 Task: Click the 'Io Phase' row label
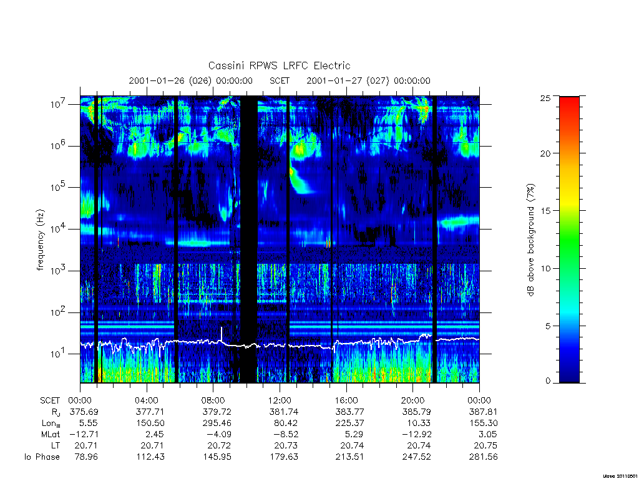click(x=42, y=457)
